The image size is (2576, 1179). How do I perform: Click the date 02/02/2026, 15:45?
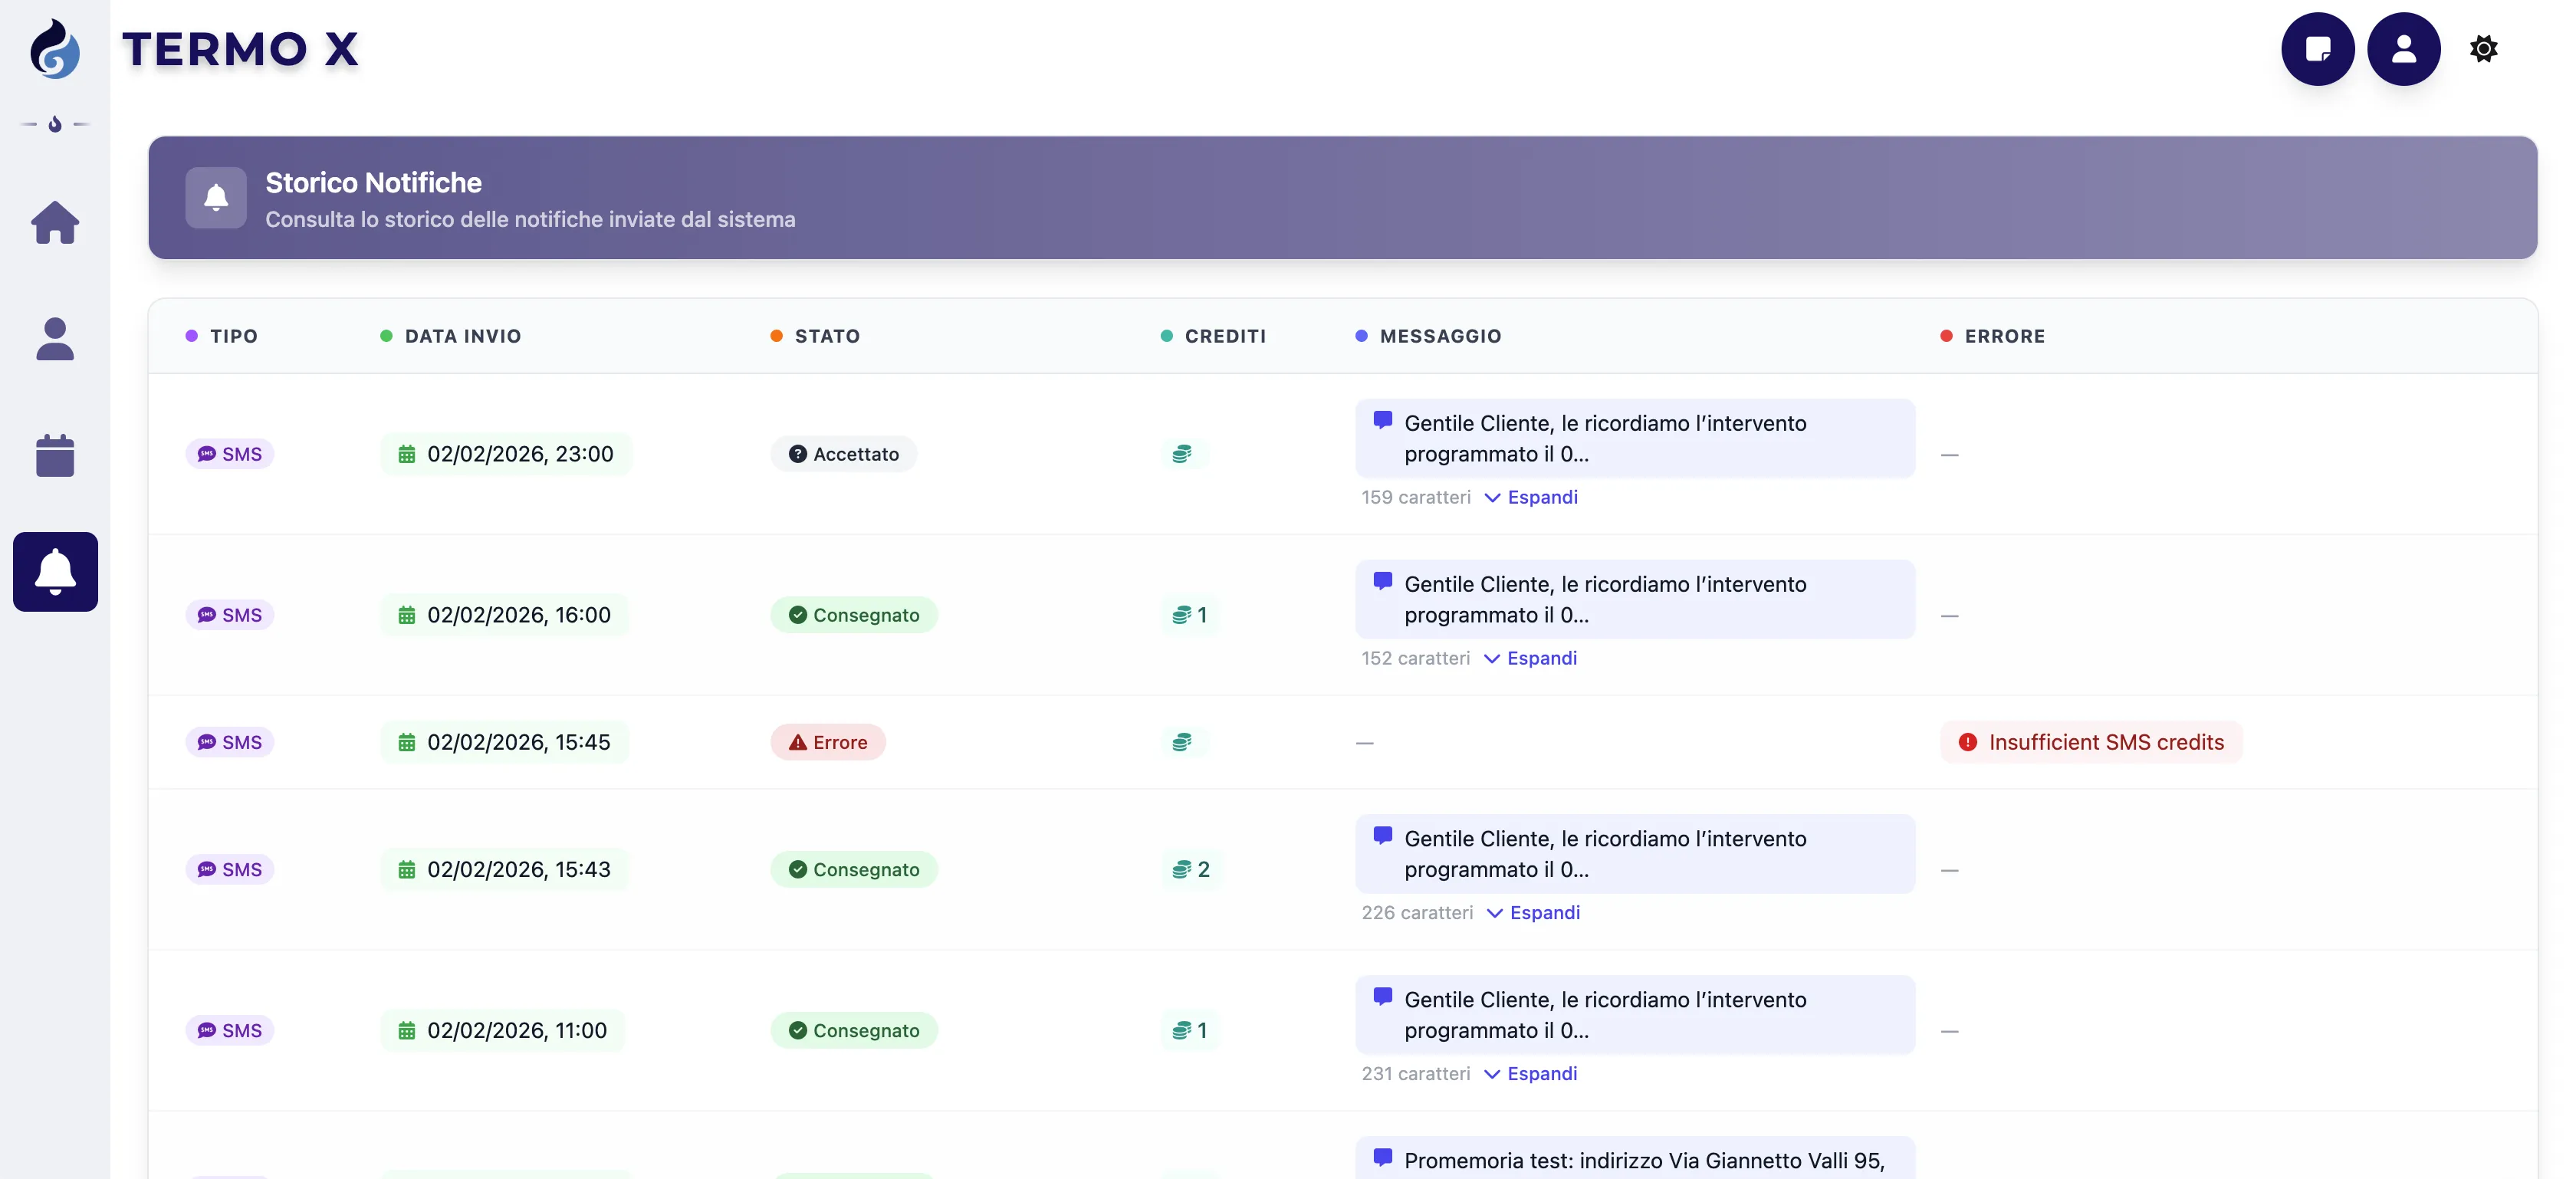[x=505, y=742]
